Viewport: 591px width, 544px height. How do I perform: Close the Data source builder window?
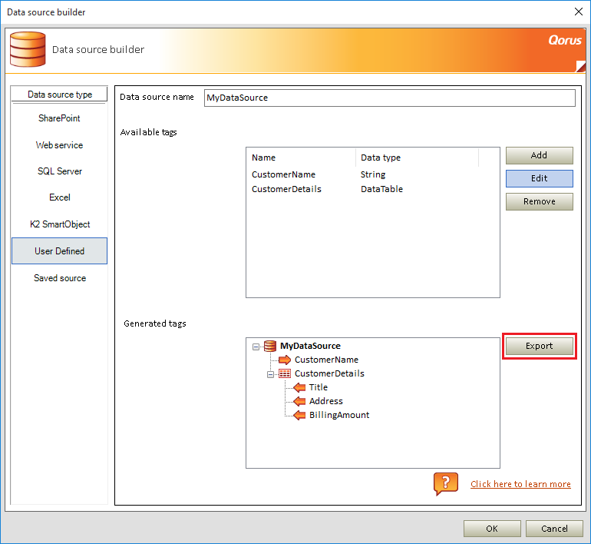pyautogui.click(x=579, y=12)
